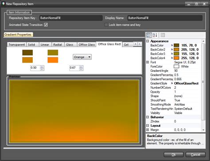Click the marker icon next to BackColor

coord(172,45)
